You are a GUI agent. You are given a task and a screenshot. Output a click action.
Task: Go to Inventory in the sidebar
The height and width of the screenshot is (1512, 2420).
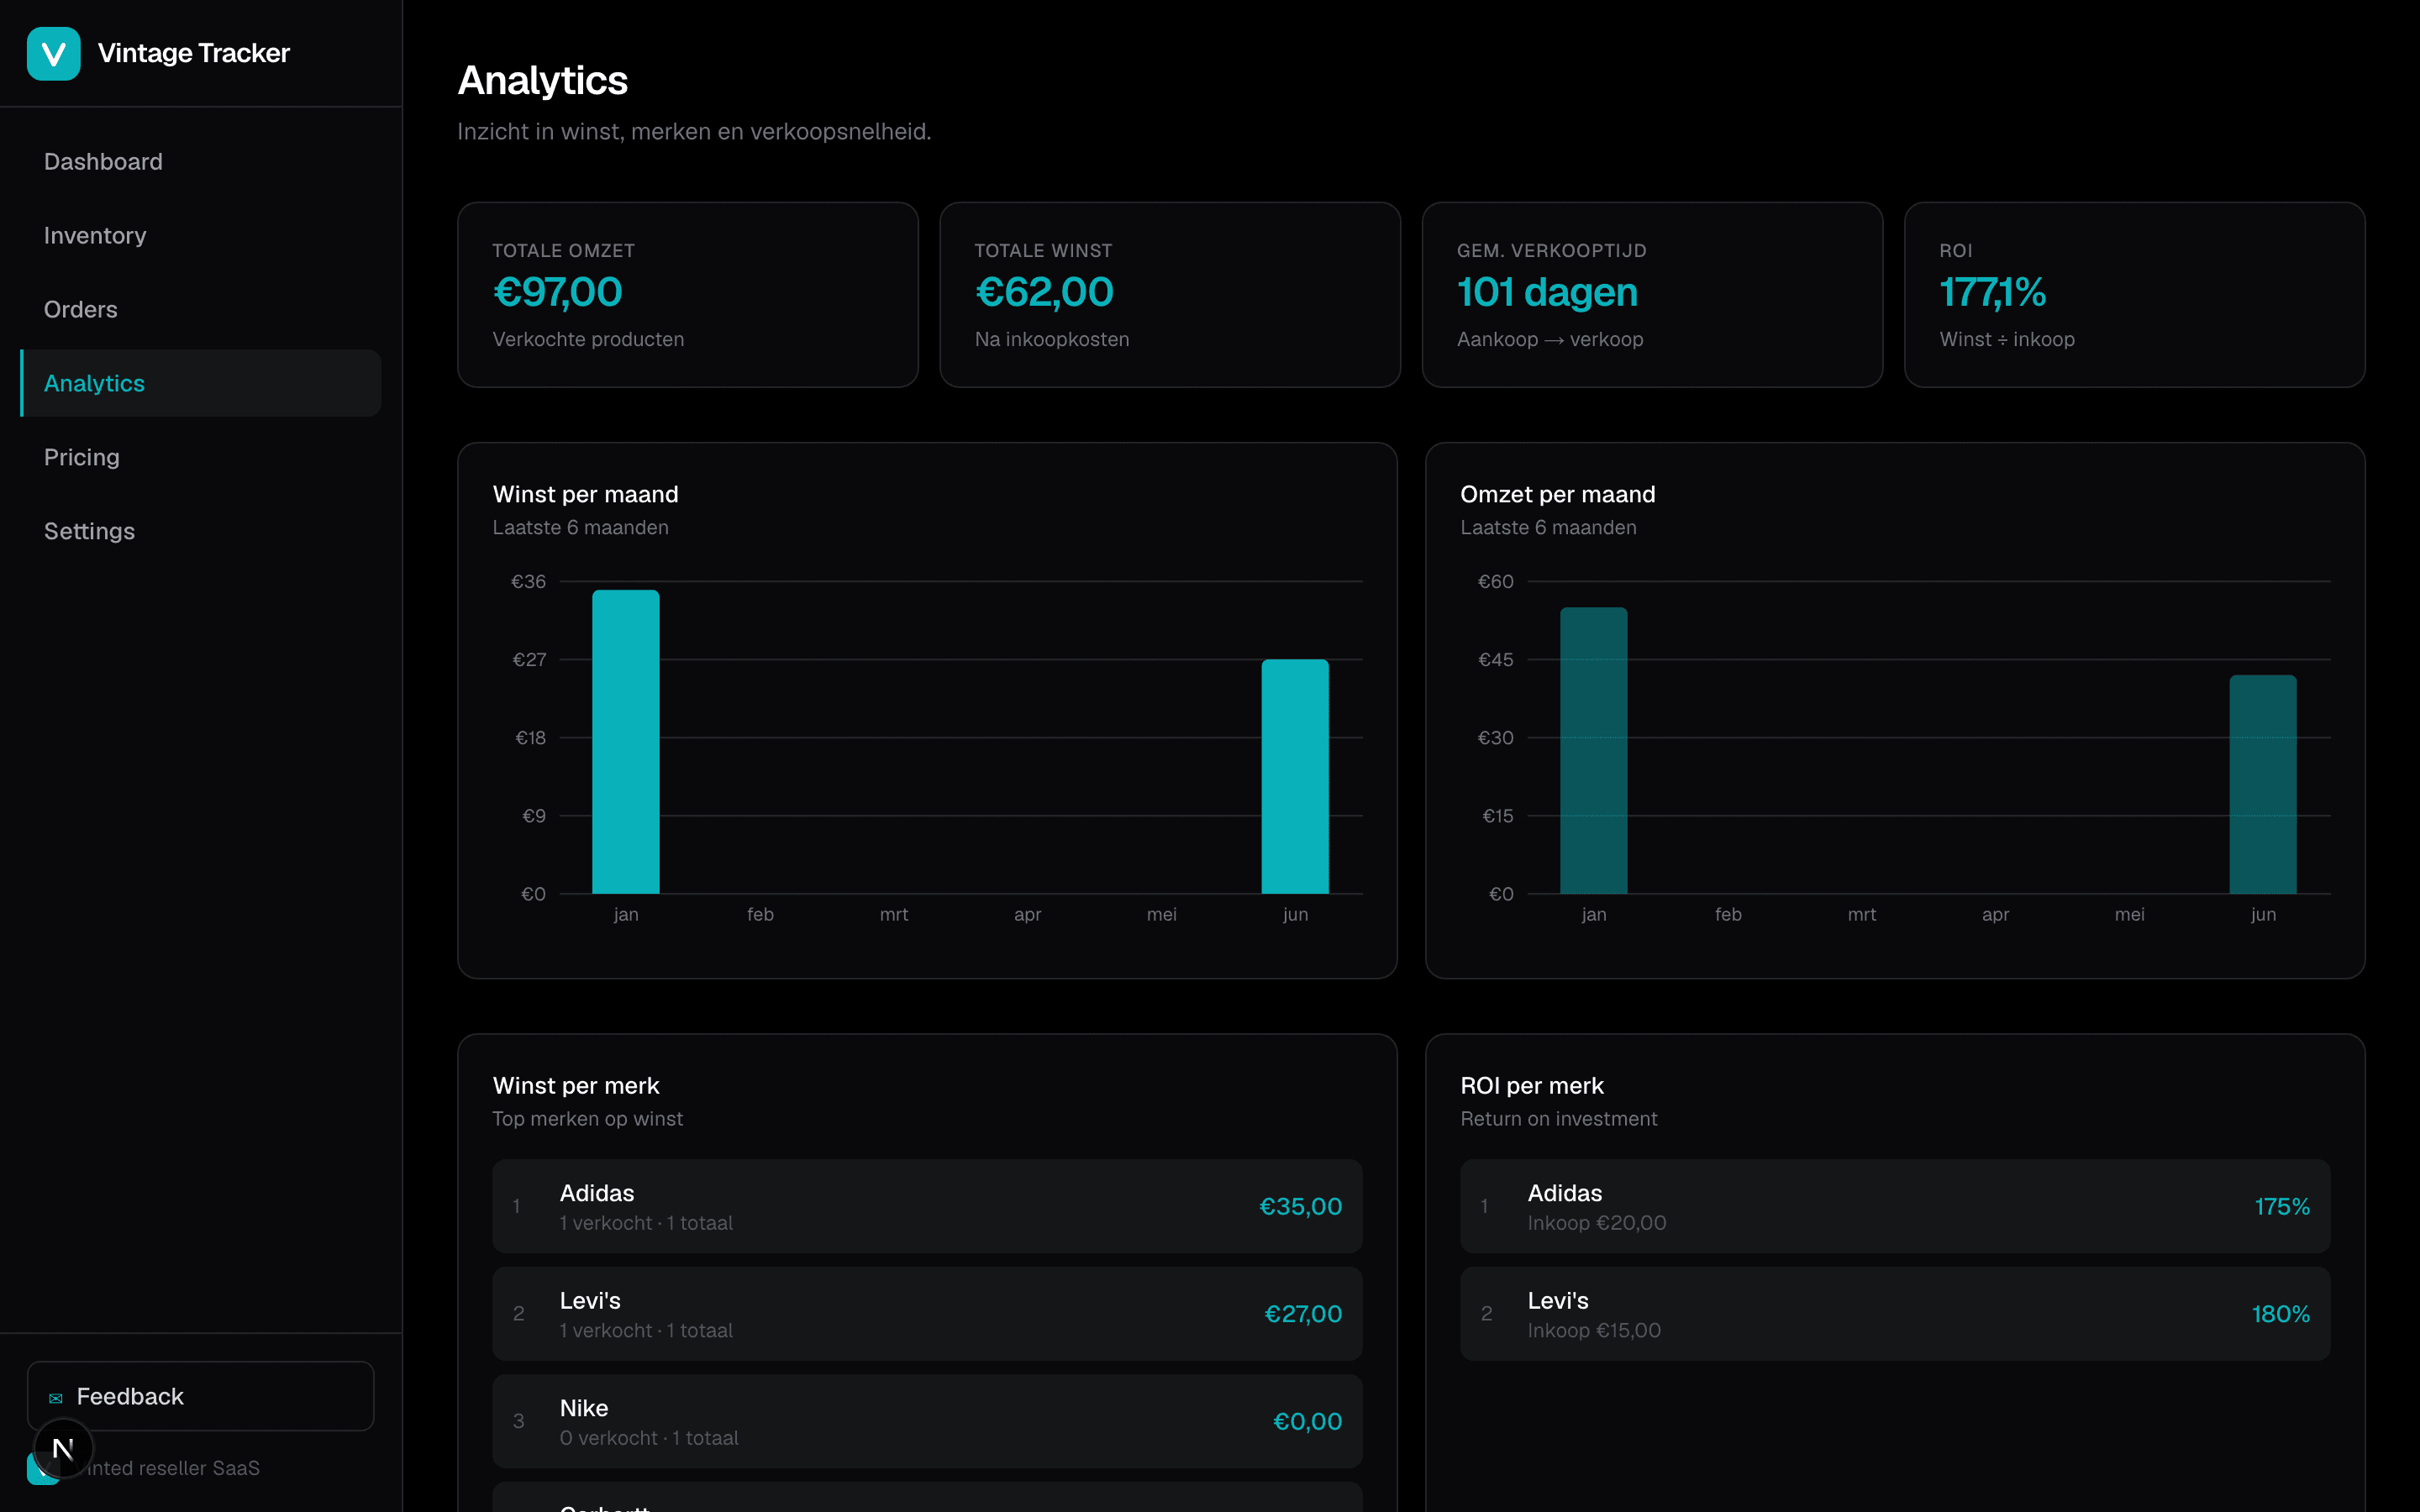click(200, 235)
